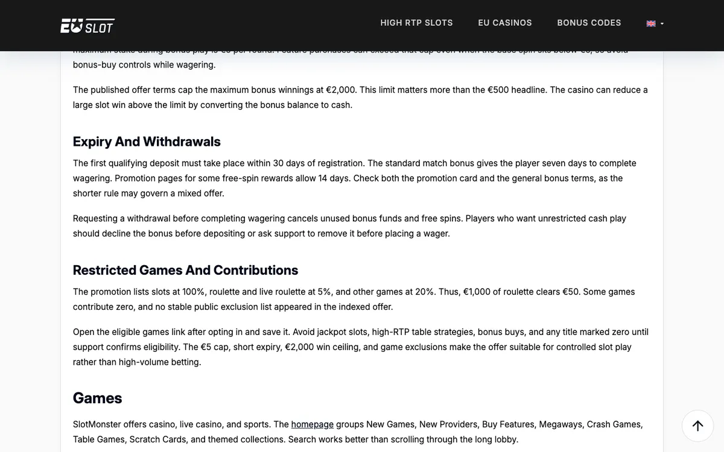Screen dimensions: 724x452
Task: Open the EU Casinos menu item
Action: [x=505, y=23]
